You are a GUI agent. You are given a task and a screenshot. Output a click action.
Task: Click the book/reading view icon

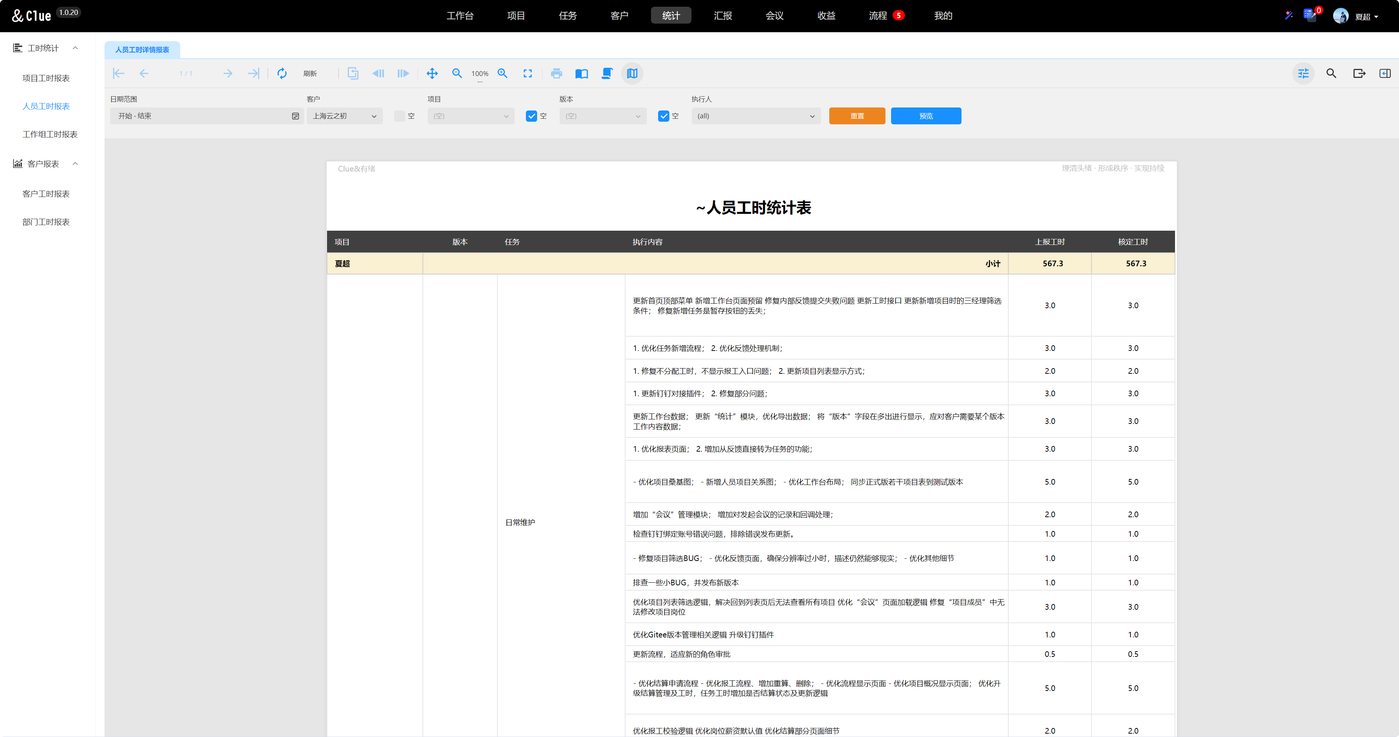pyautogui.click(x=581, y=73)
